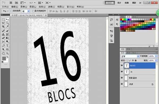Select the Crop tool
Screen dimensions: 159x104
3,27
